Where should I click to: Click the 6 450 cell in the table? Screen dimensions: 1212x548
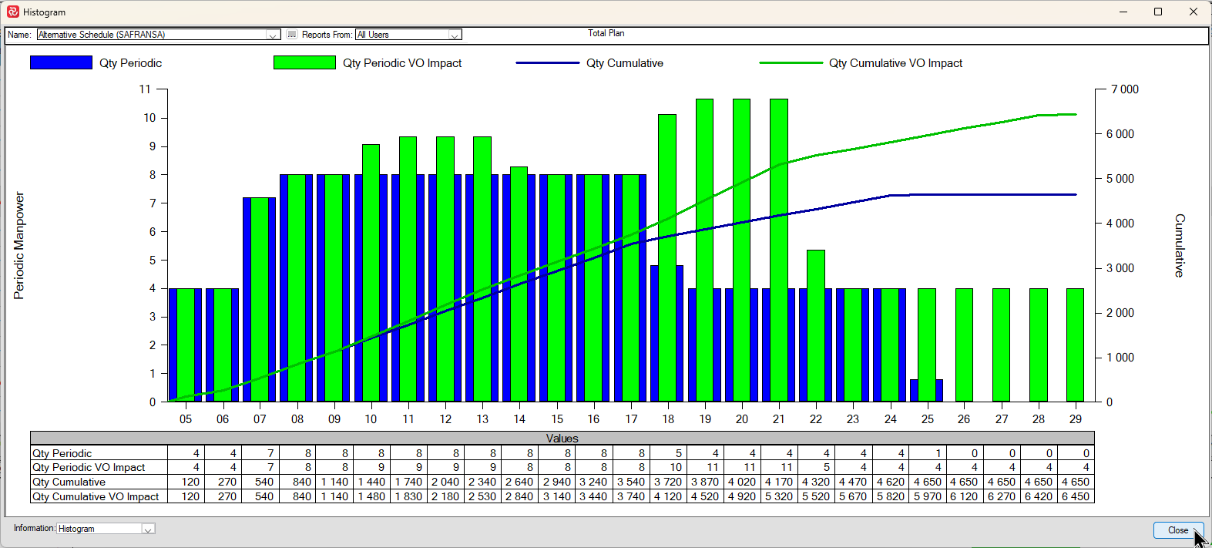click(x=1075, y=496)
